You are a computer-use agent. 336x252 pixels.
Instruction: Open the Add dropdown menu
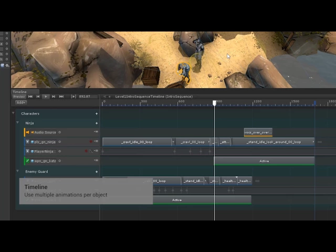coord(21,103)
